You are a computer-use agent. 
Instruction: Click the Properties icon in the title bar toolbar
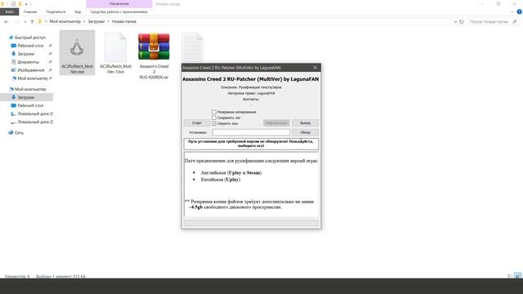pyautogui.click(x=13, y=4)
